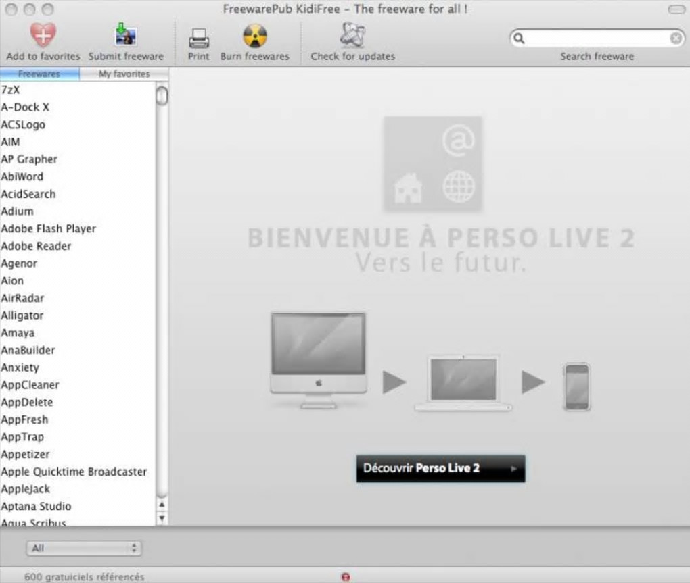Click the iPhone image in the banner
This screenshot has width=690, height=583.
coord(576,387)
